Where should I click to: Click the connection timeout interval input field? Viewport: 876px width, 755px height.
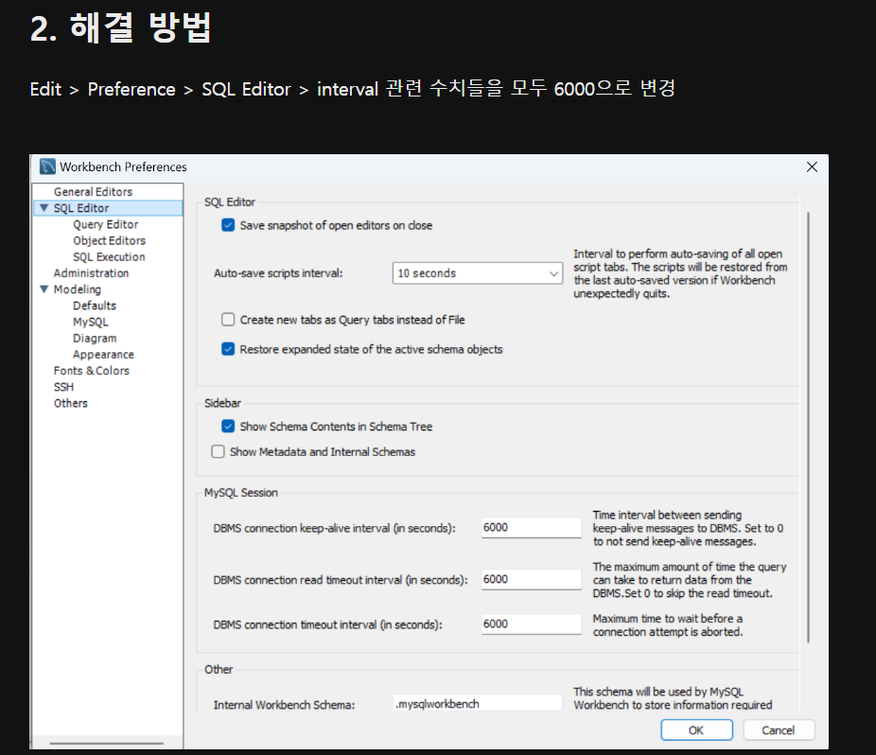click(x=532, y=623)
